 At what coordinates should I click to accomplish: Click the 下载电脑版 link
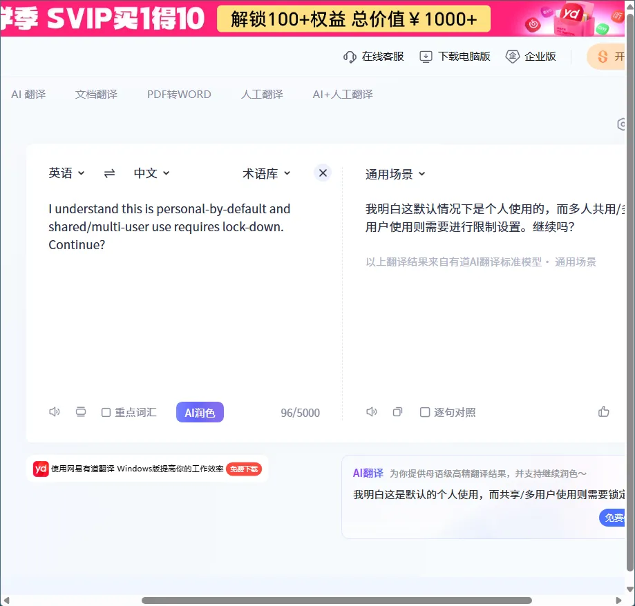tap(464, 57)
